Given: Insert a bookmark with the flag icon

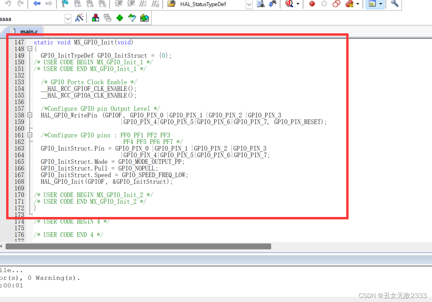Looking at the screenshot, I should click(x=65, y=4).
